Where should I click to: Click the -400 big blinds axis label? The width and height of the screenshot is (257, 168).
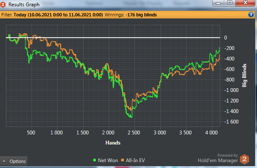[x=229, y=59]
